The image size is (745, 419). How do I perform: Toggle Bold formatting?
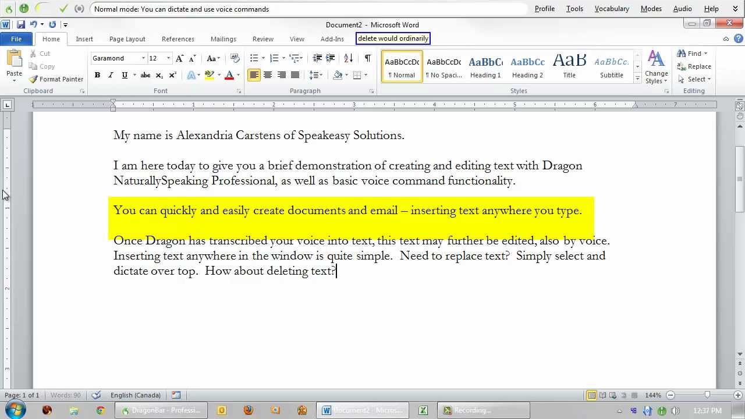(97, 75)
